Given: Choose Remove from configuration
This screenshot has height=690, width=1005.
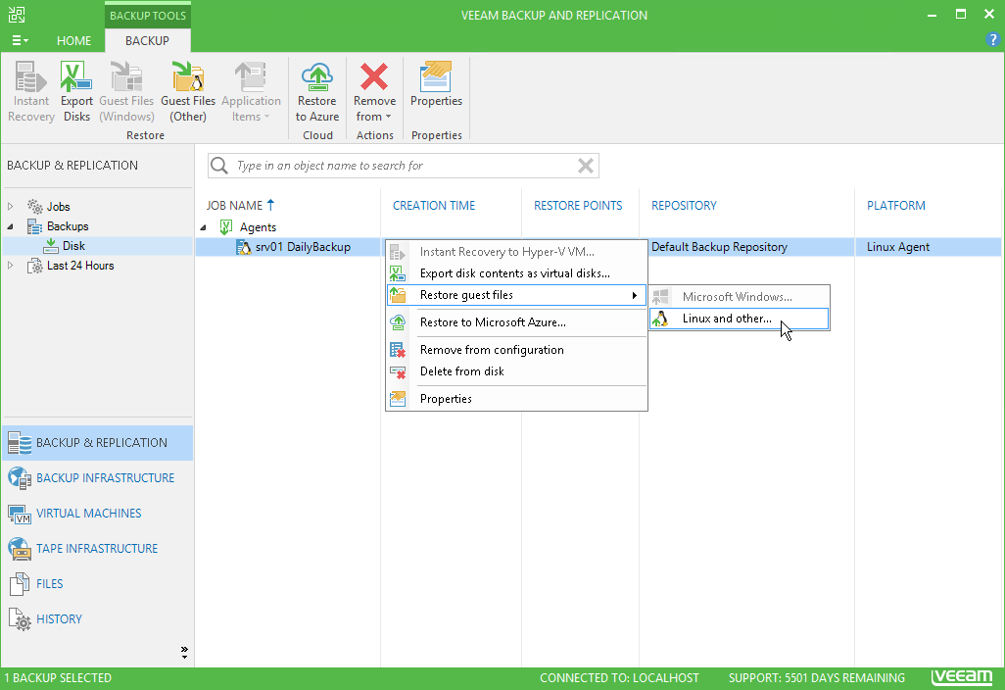Looking at the screenshot, I should 516,350.
